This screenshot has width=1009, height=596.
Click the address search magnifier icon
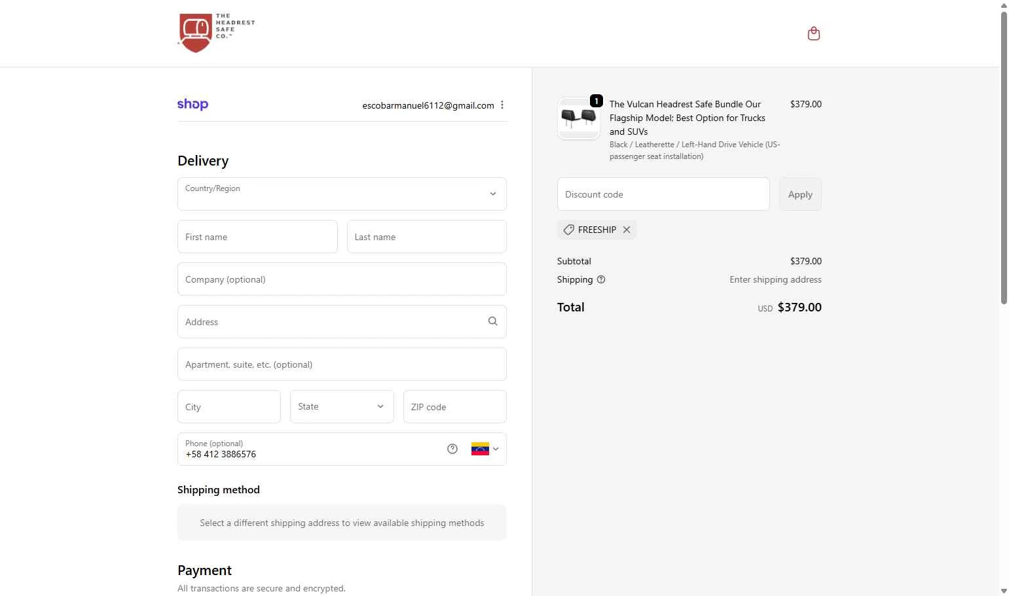click(x=493, y=321)
